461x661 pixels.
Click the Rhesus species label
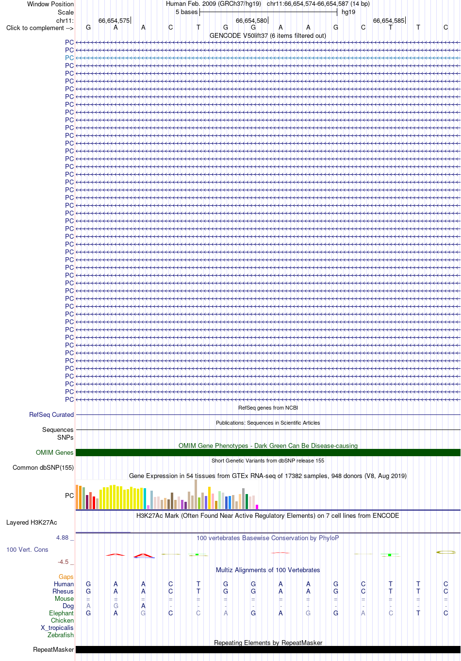(x=63, y=591)
